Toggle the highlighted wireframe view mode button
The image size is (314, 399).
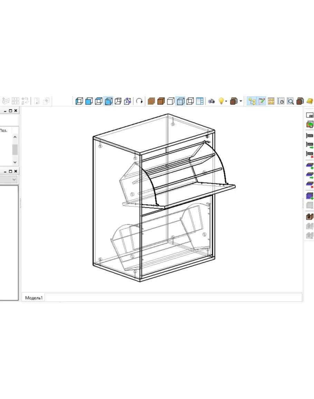coord(108,101)
